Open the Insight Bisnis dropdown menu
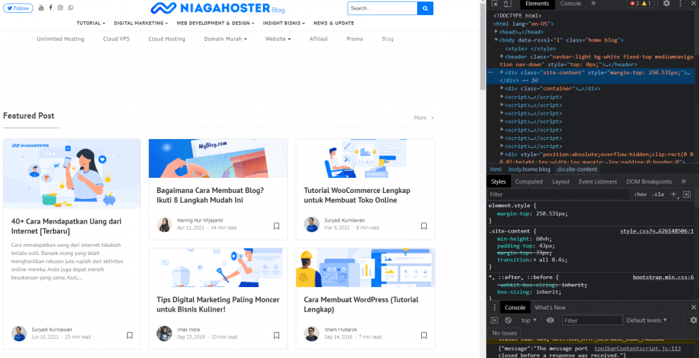This screenshot has height=358, width=699. point(284,23)
